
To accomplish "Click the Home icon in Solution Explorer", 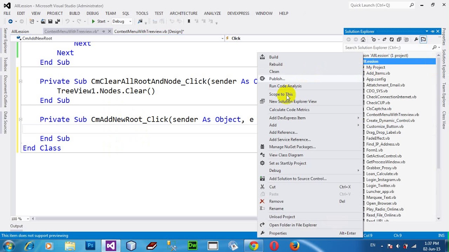I will (363, 40).
